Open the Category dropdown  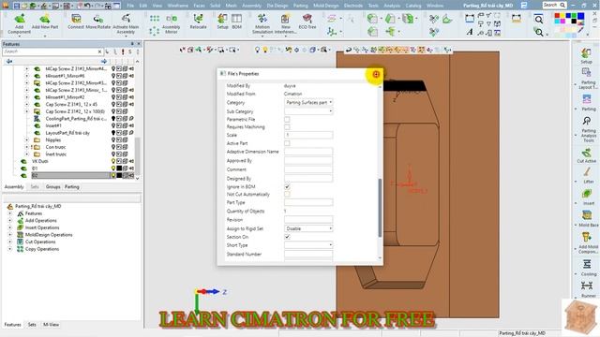coord(308,102)
